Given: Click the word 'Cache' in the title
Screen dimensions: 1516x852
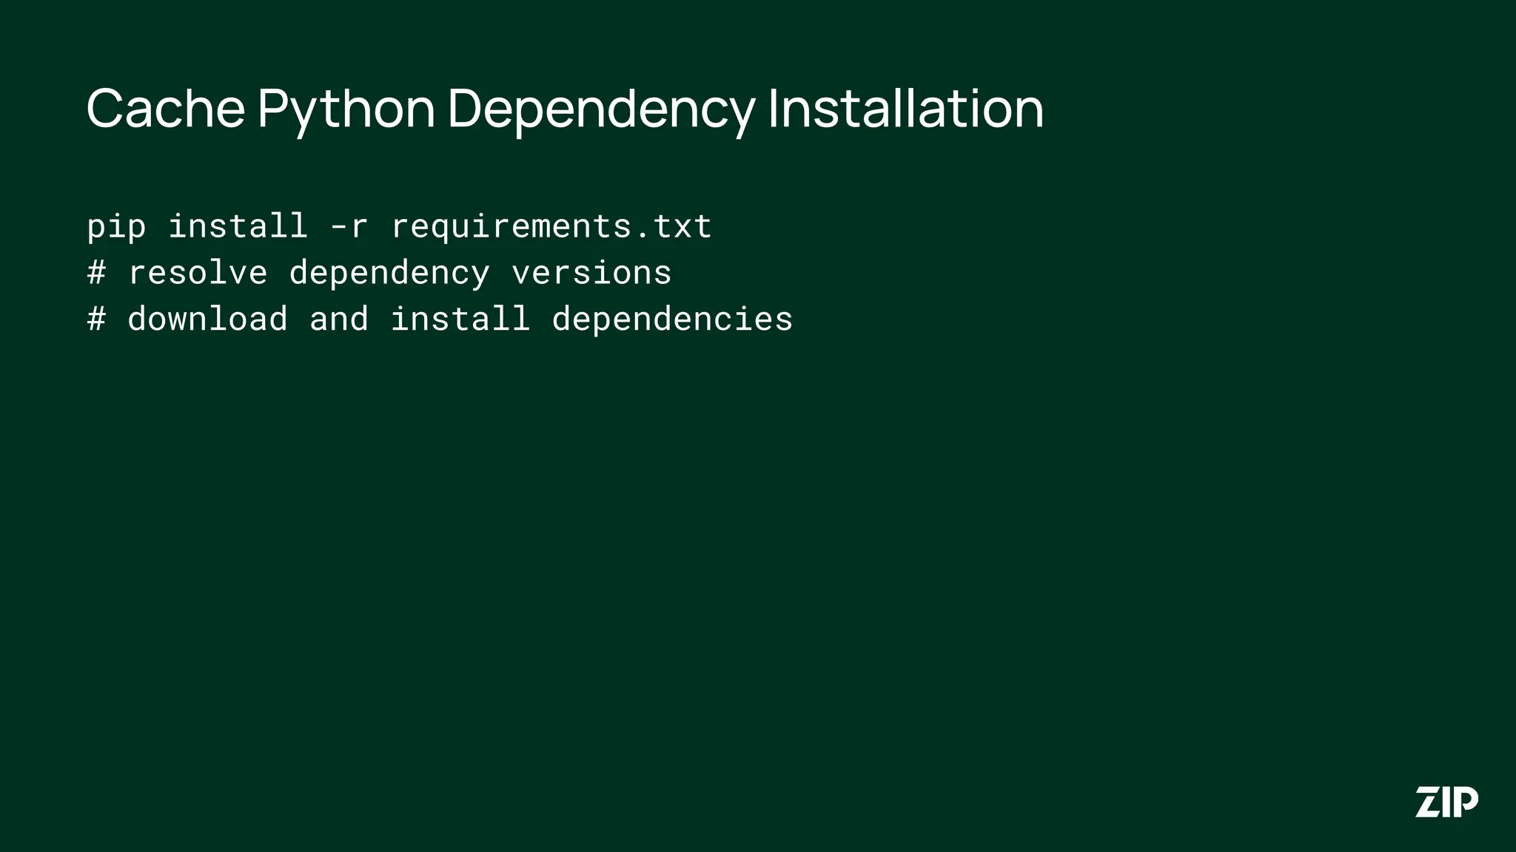Looking at the screenshot, I should point(164,109).
